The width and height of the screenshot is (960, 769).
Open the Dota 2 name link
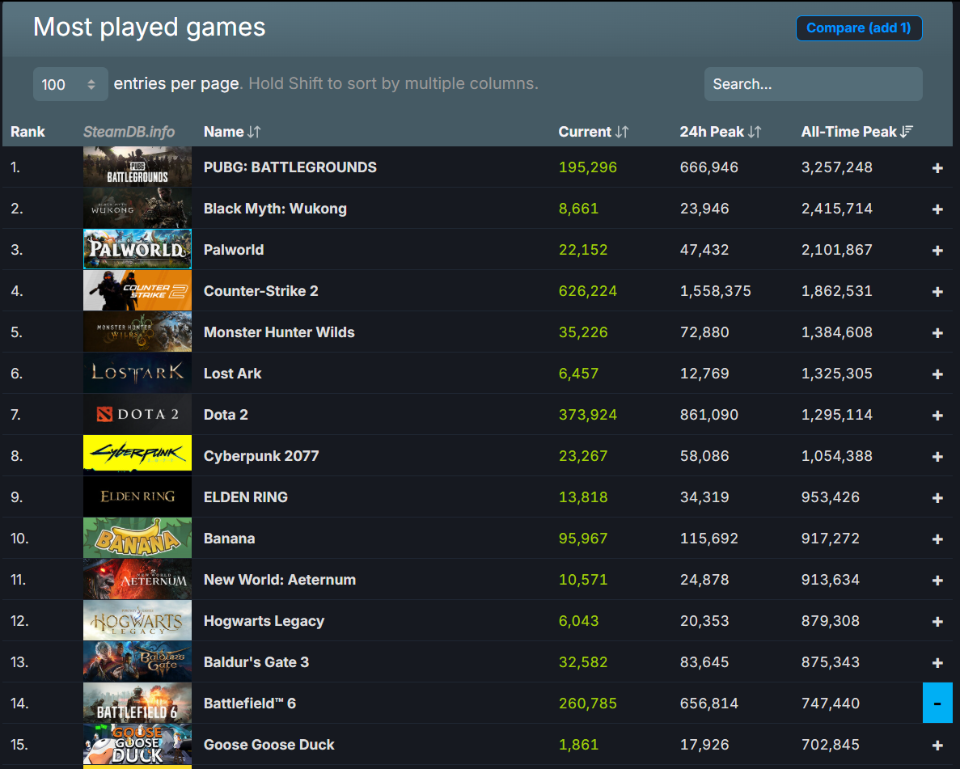[x=226, y=415]
